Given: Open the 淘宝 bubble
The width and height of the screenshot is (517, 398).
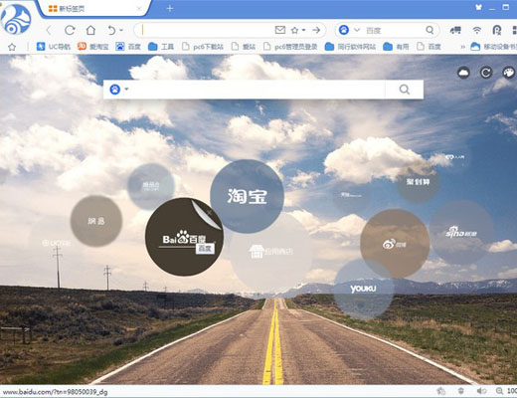Looking at the screenshot, I should tap(247, 196).
